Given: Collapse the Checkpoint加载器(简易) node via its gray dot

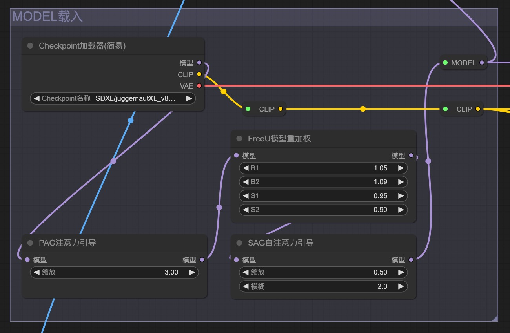Looking at the screenshot, I should [x=30, y=46].
